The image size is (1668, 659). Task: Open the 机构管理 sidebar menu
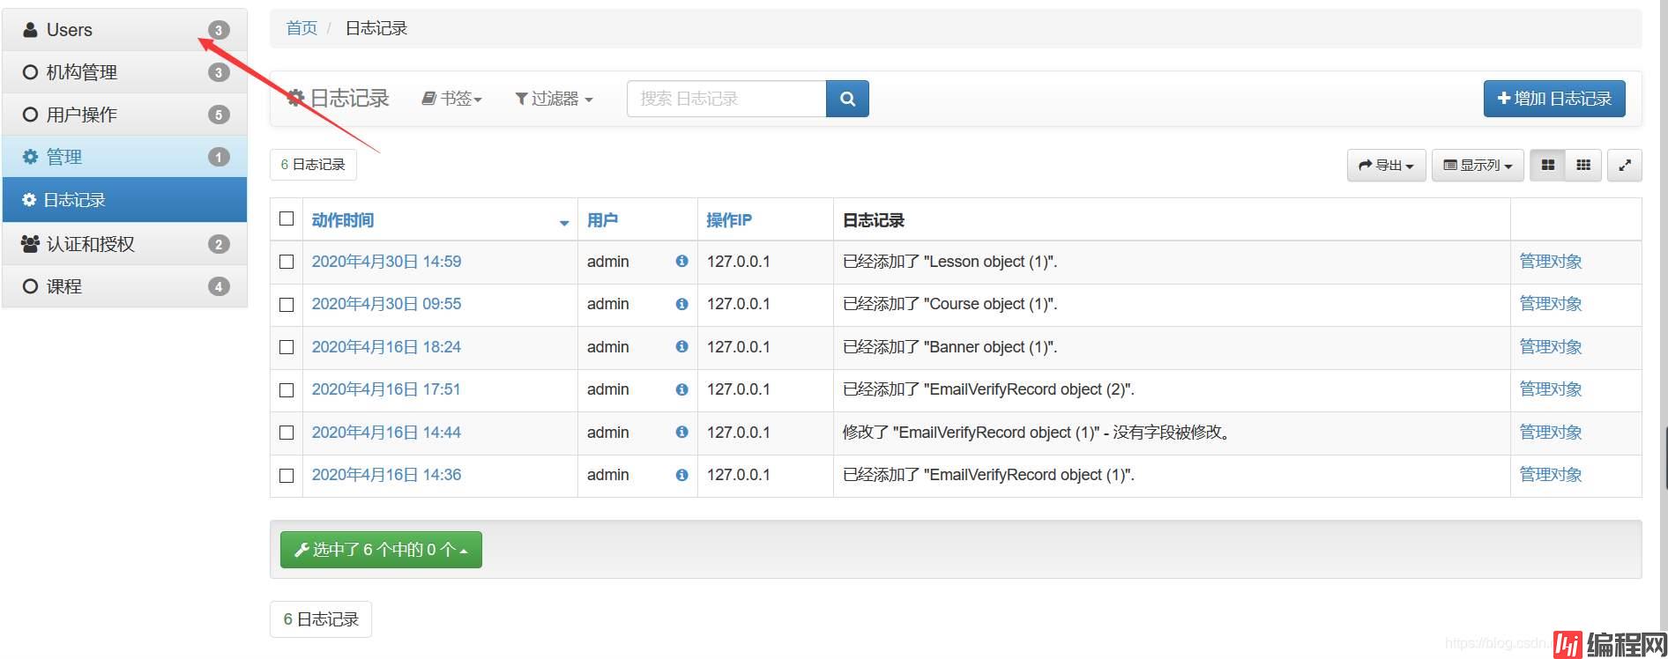tap(125, 72)
